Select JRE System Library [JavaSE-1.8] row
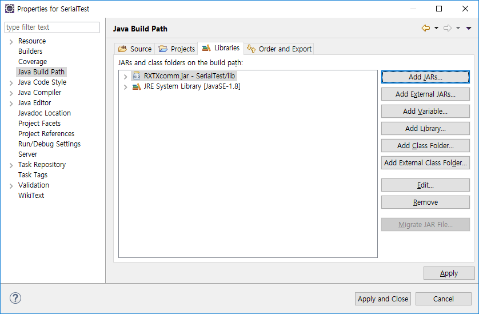Viewport: 479px width, 314px height. point(192,86)
